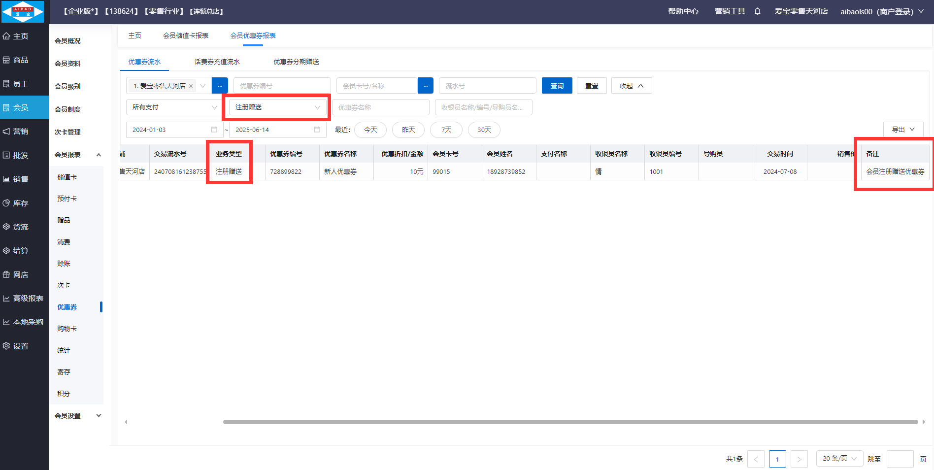
Task: Select the 7天 quick range button
Action: (446, 130)
